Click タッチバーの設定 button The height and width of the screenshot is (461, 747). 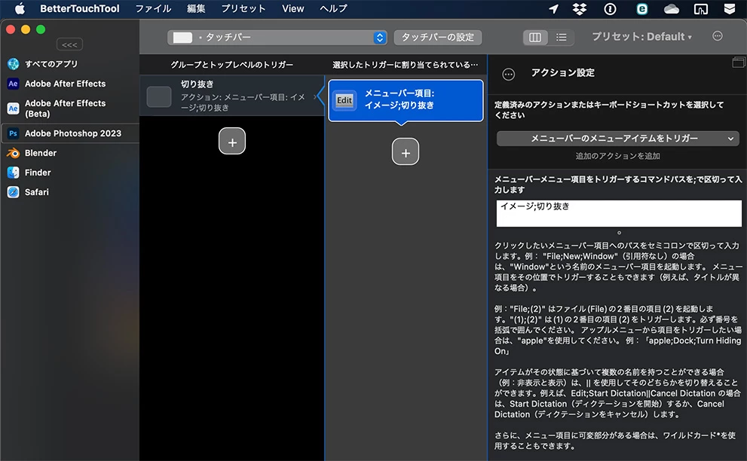coord(437,37)
